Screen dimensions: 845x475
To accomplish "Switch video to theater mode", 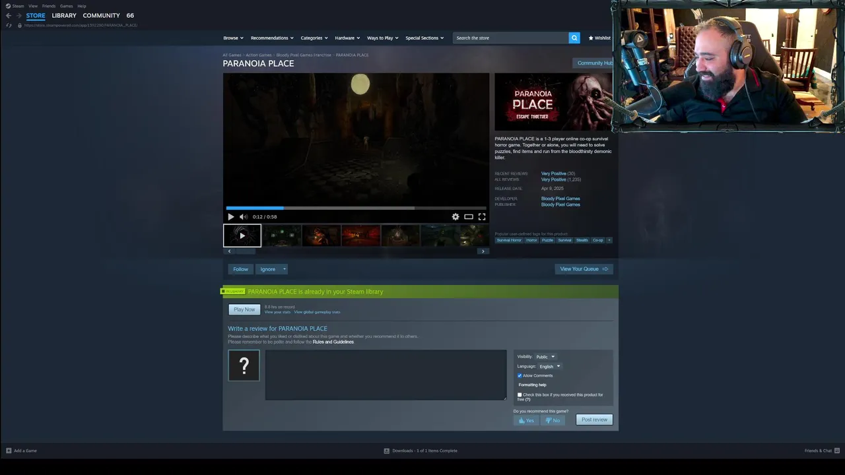I will [469, 216].
